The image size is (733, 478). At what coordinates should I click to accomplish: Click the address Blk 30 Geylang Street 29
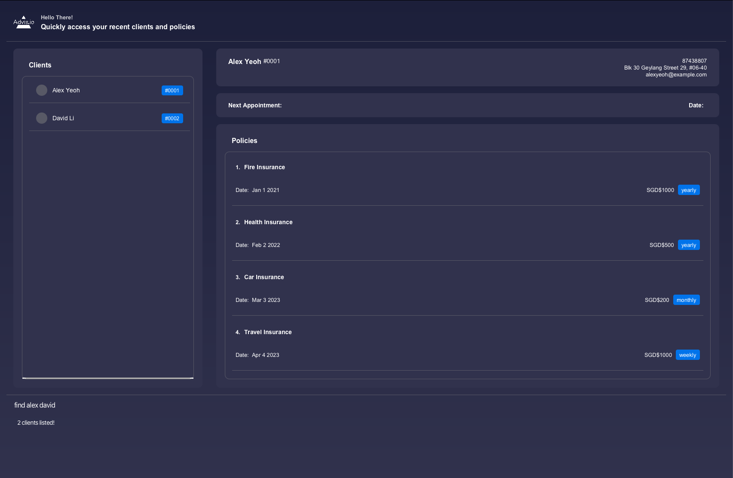pyautogui.click(x=666, y=67)
